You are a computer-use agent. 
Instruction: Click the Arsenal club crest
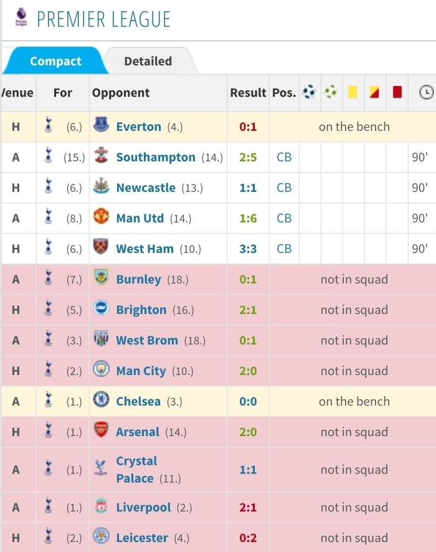click(x=101, y=432)
